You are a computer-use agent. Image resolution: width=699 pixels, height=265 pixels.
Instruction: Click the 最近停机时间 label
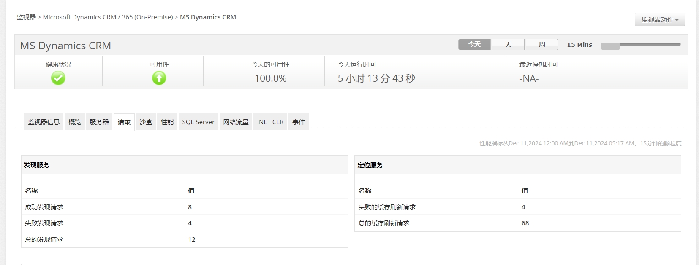(x=539, y=64)
